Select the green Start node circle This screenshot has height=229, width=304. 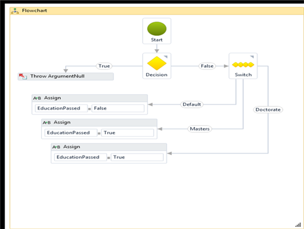156,29
